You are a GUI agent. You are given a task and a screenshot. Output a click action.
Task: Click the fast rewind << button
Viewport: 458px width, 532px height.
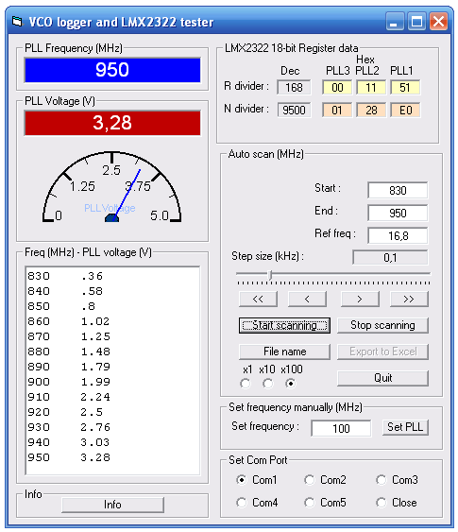pos(258,300)
